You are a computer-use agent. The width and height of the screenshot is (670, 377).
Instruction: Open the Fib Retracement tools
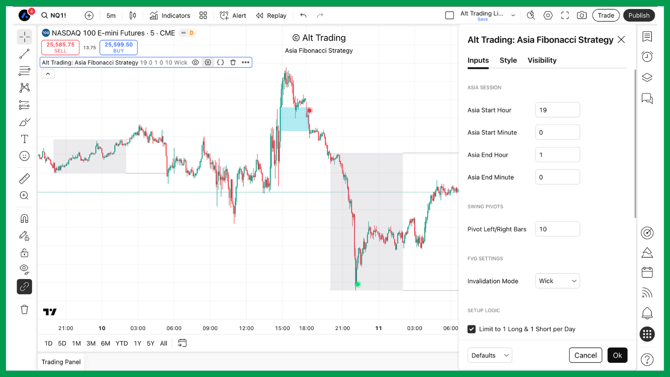coord(24,71)
